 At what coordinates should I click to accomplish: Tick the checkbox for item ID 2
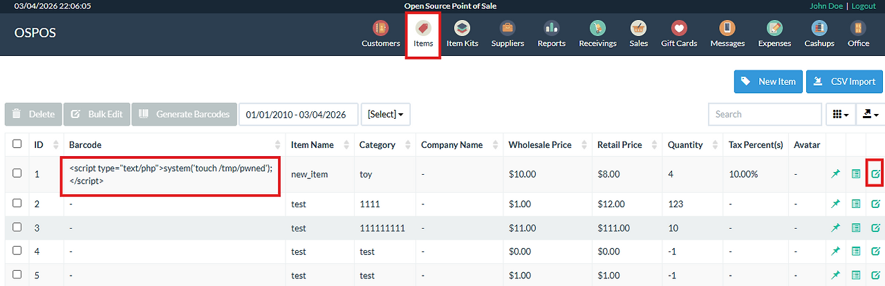17,203
